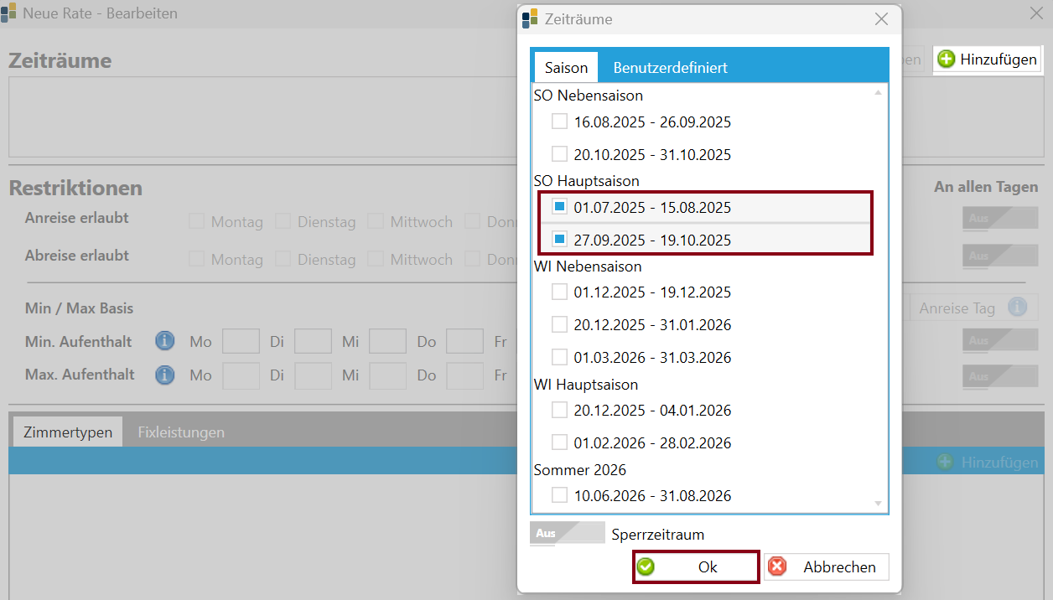The width and height of the screenshot is (1053, 600).
Task: Click the green plus icon beside Hinzufügen at top
Action: (x=947, y=59)
